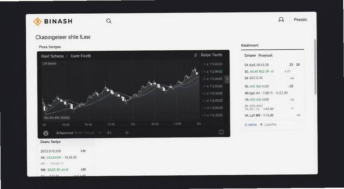Screen dimensions: 344x189
Task: Click the Loaniihs link with arrow icon
Action: click(x=268, y=125)
